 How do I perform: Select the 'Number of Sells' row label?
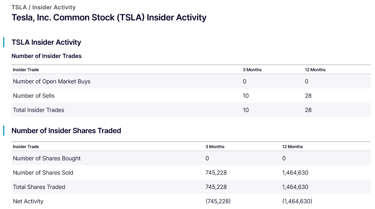click(34, 96)
